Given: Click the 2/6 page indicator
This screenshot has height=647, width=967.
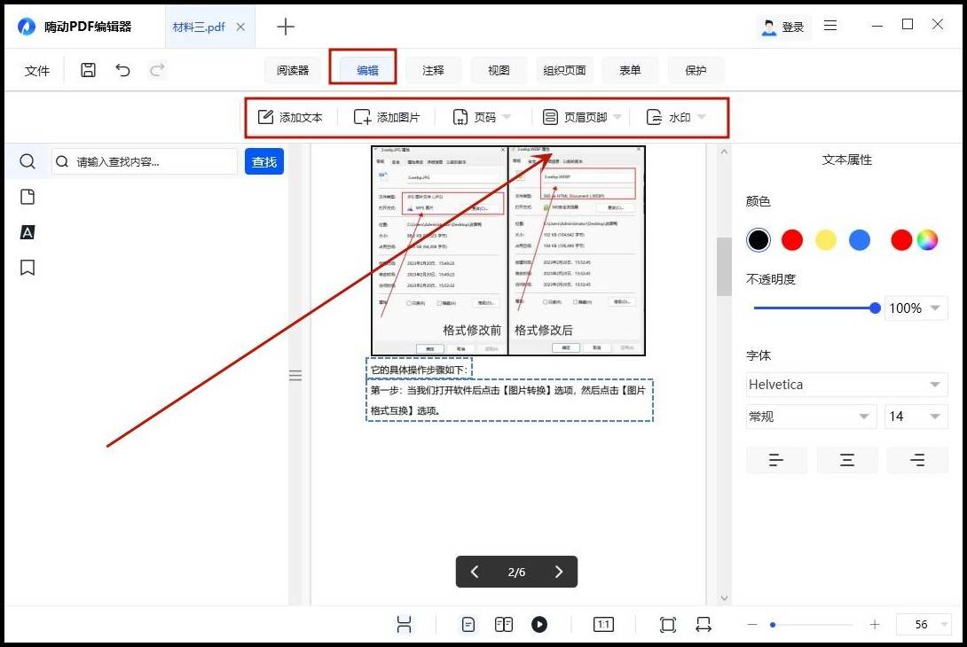Looking at the screenshot, I should [x=517, y=572].
